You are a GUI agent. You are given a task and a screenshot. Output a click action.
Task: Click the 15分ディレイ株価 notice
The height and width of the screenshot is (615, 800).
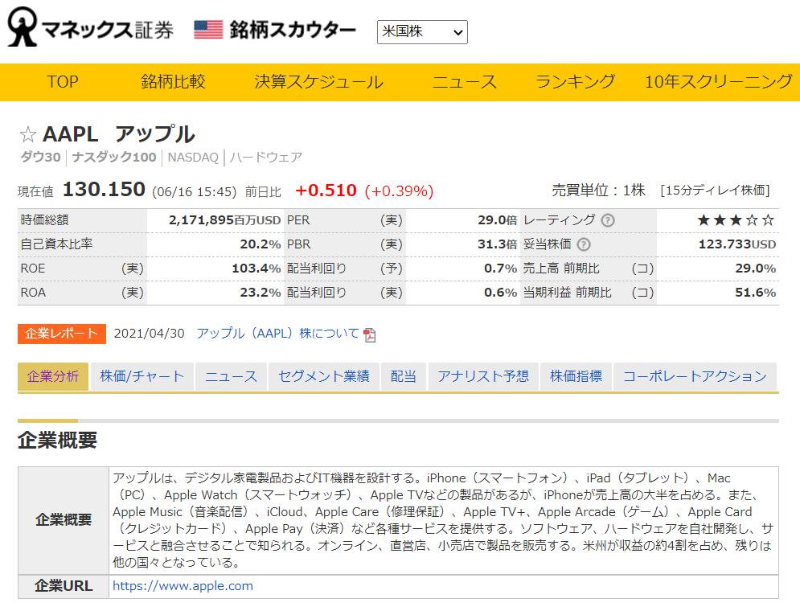pyautogui.click(x=715, y=191)
